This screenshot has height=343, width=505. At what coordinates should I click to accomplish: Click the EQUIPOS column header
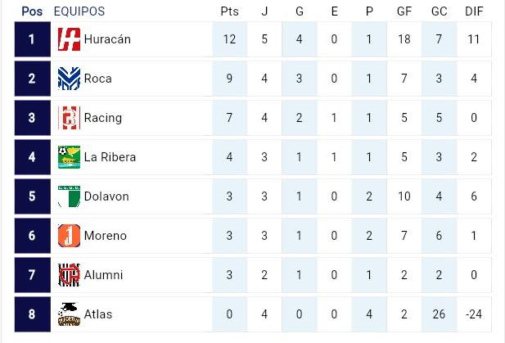(x=79, y=11)
